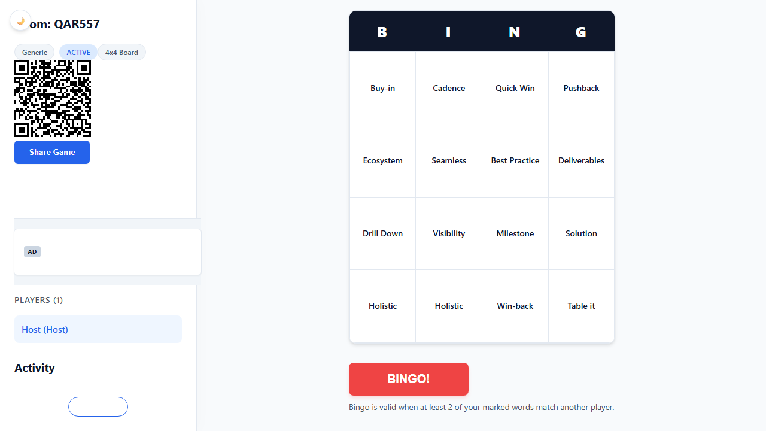
Task: Mark the Cadence bingo square
Action: pos(448,88)
